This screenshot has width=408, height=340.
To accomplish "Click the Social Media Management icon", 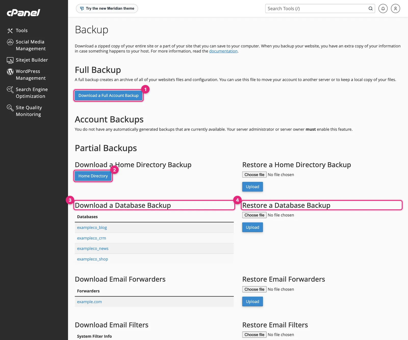I will [10, 42].
